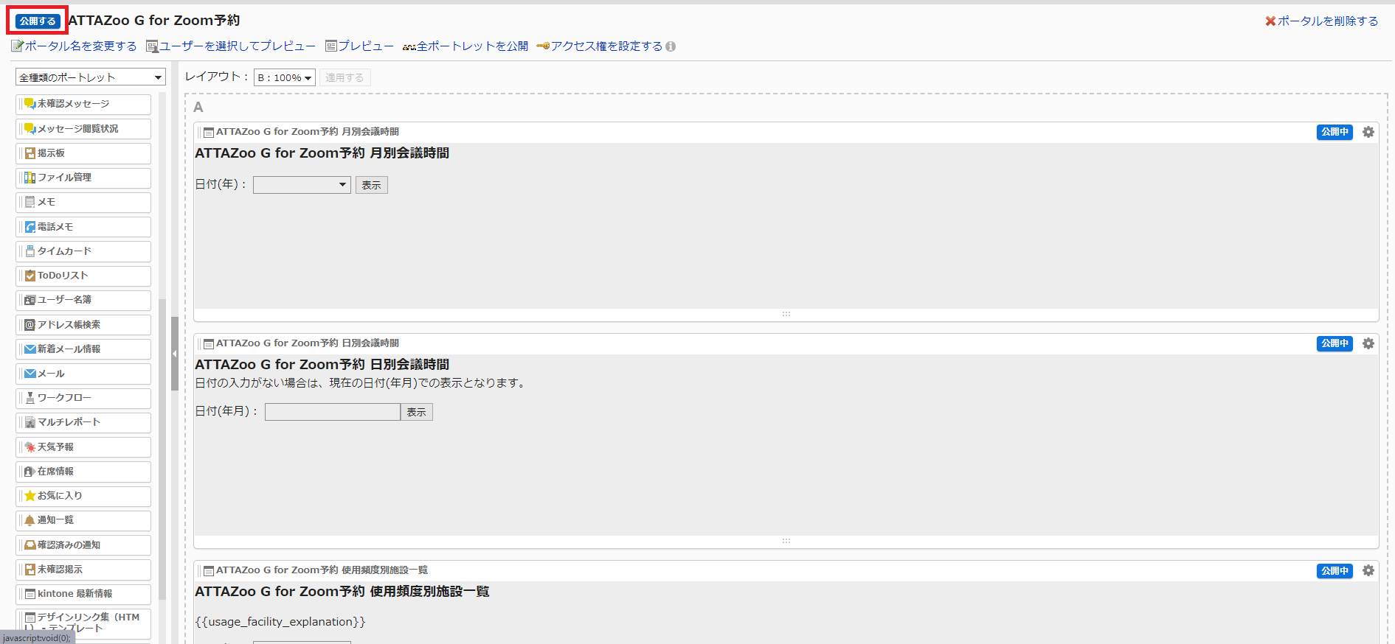Collapse the sidebar using the divider handle
The width and height of the screenshot is (1395, 644).
click(175, 354)
